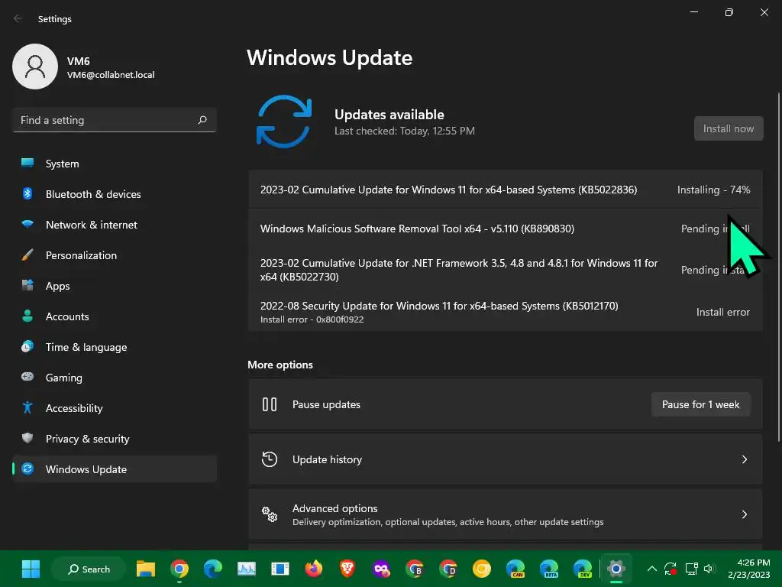Launch Google Chrome from the taskbar
This screenshot has height=587, width=782.
click(179, 569)
